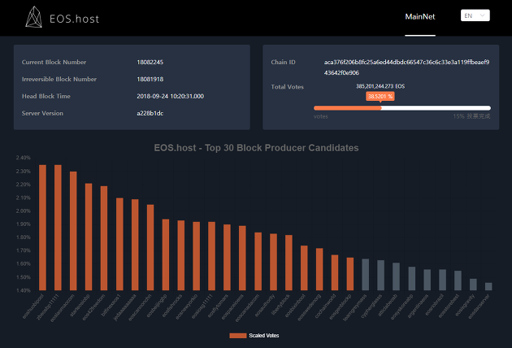
Task: Click the Irreversible Block Number label
Action: click(x=59, y=79)
